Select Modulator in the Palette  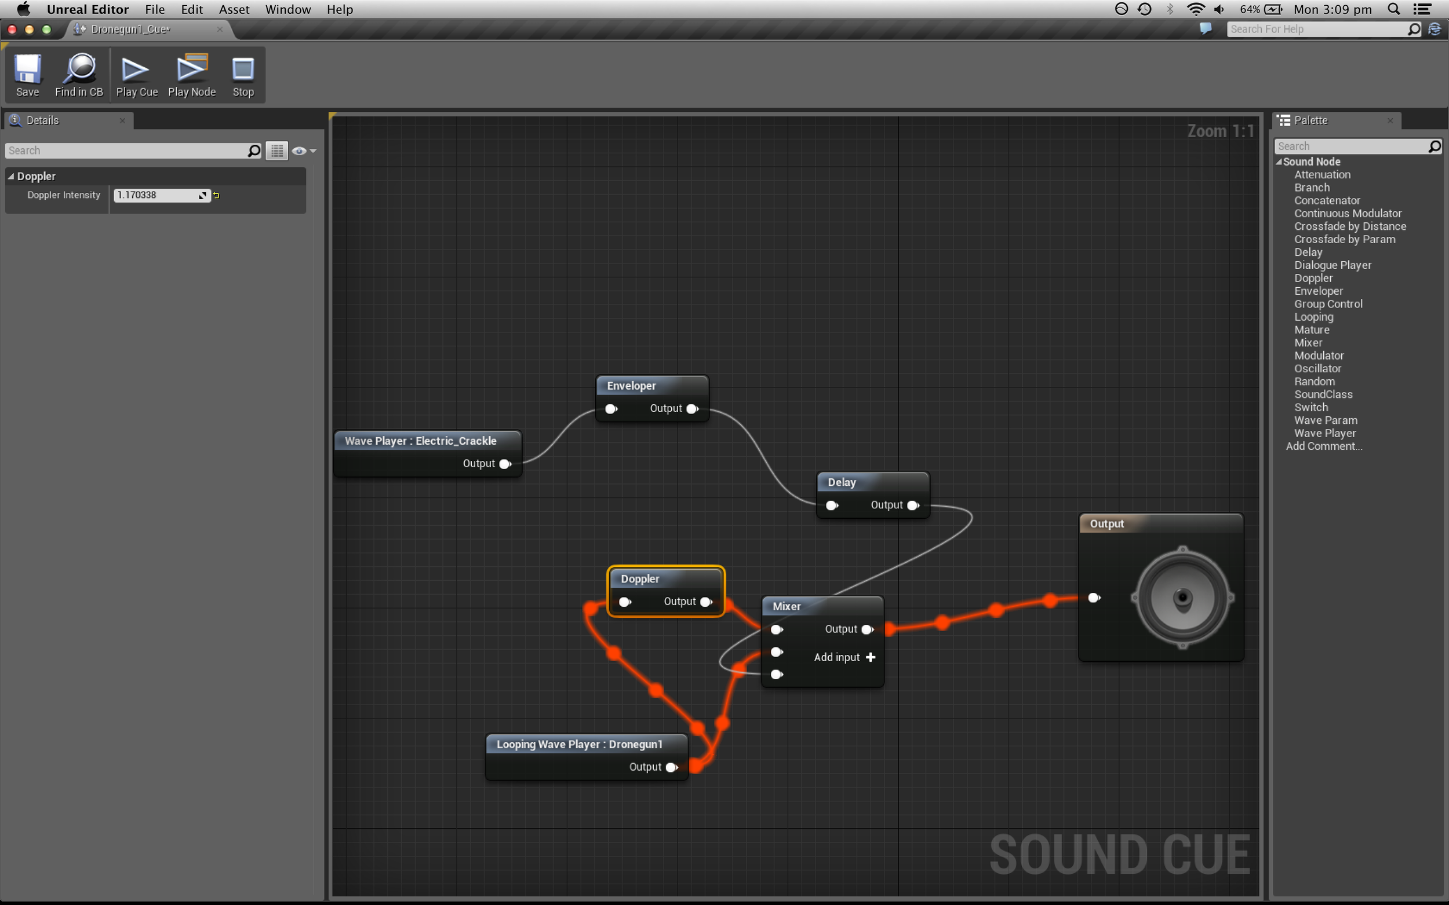coord(1319,356)
